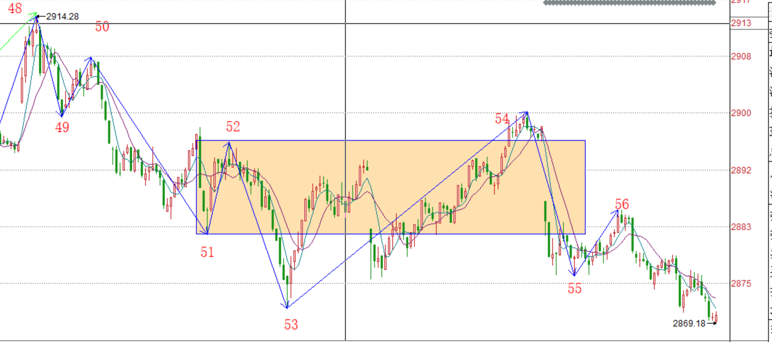Click the 2908 price axis label
772x342 pixels.
(741, 57)
